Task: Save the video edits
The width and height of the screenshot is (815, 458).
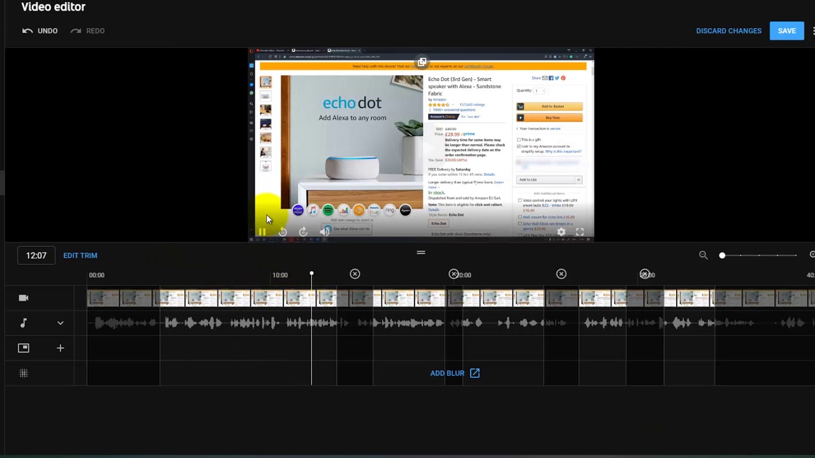Action: [x=786, y=31]
